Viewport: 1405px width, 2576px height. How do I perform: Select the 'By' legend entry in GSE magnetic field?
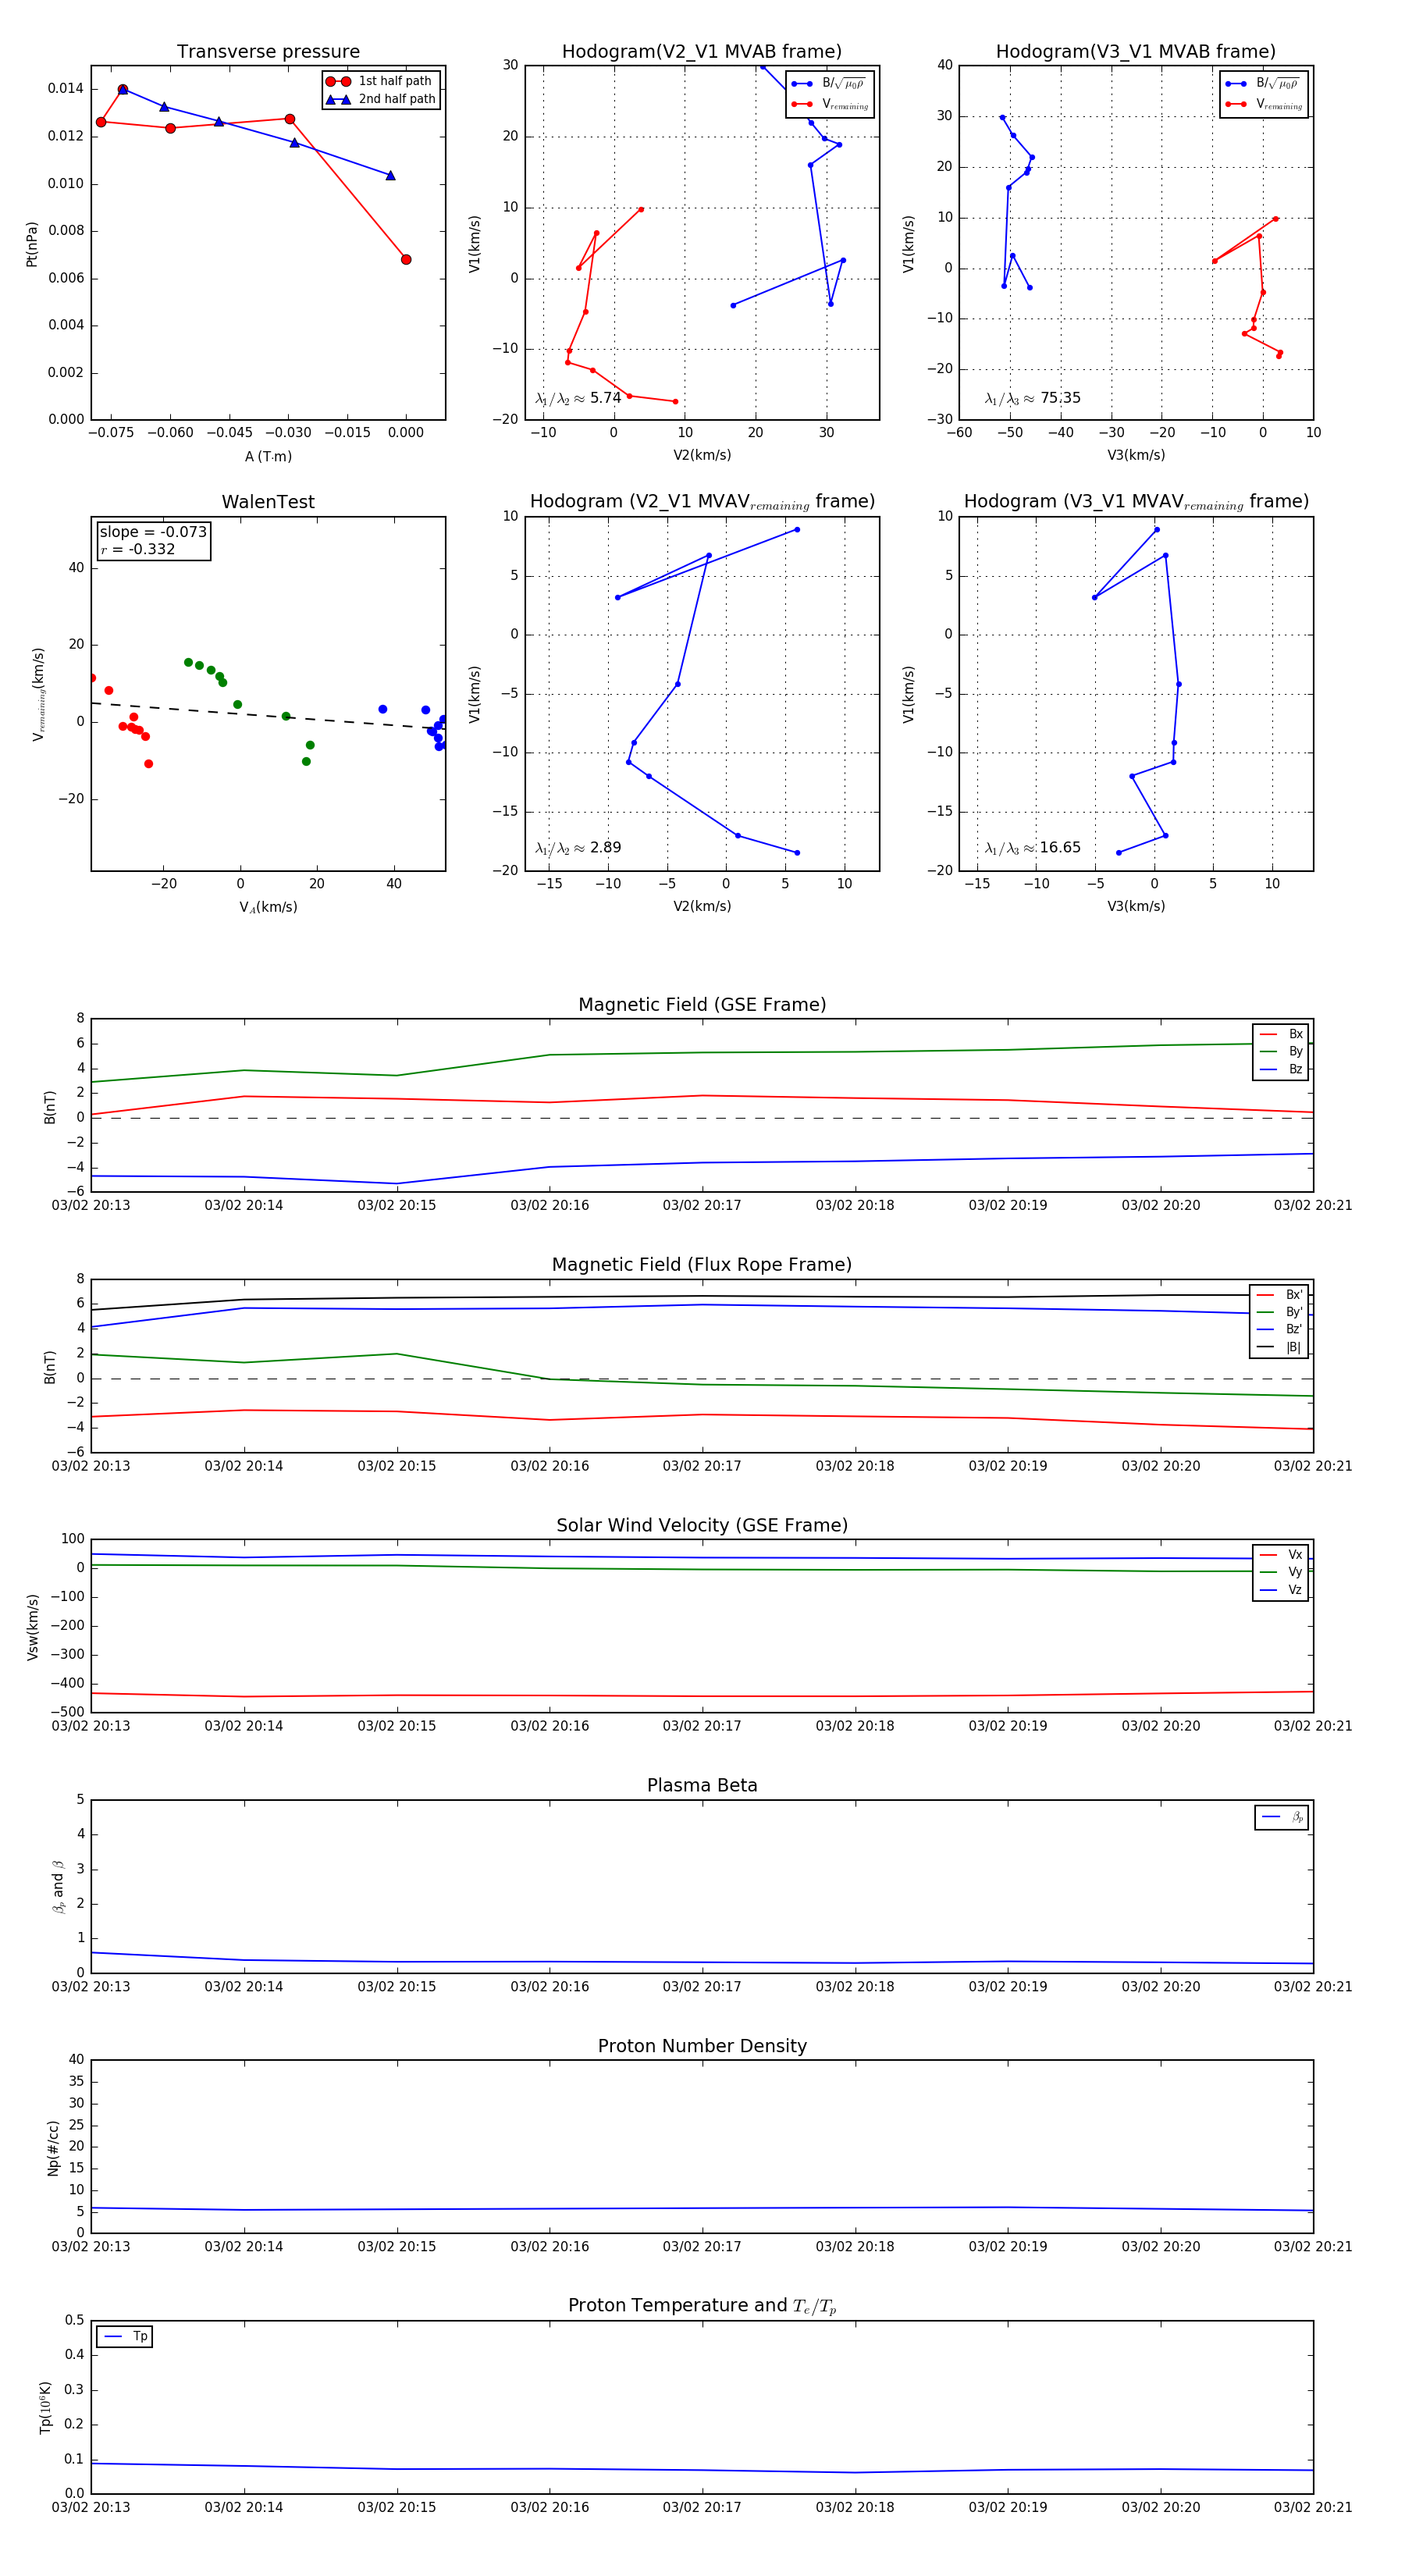click(x=1281, y=1051)
